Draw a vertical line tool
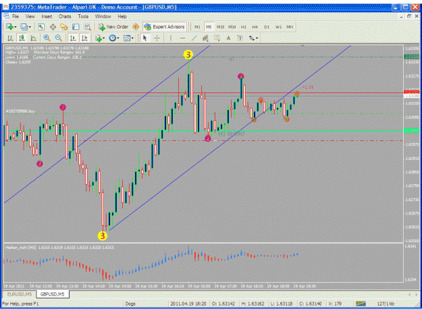Screen dimensions: 422x309 point(170,38)
